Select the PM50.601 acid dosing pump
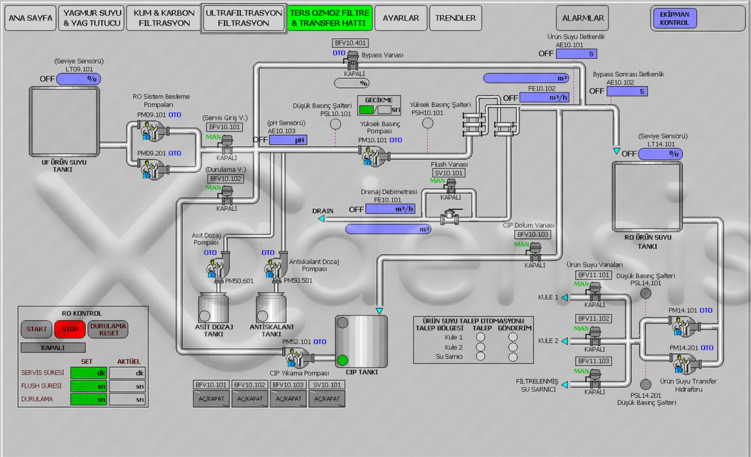Screen dimensions: 751x457 point(215,268)
